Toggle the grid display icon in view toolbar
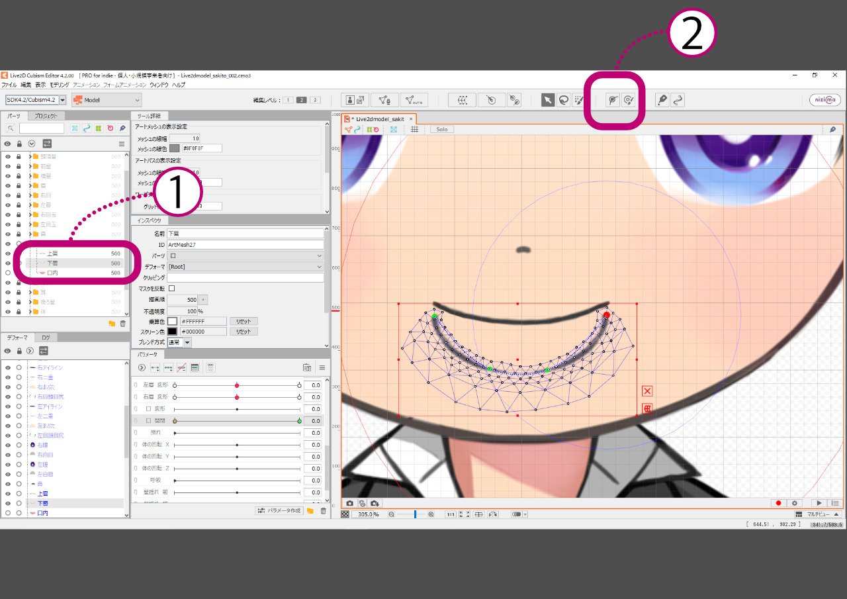Viewport: 847px width, 599px height. pyautogui.click(x=415, y=129)
